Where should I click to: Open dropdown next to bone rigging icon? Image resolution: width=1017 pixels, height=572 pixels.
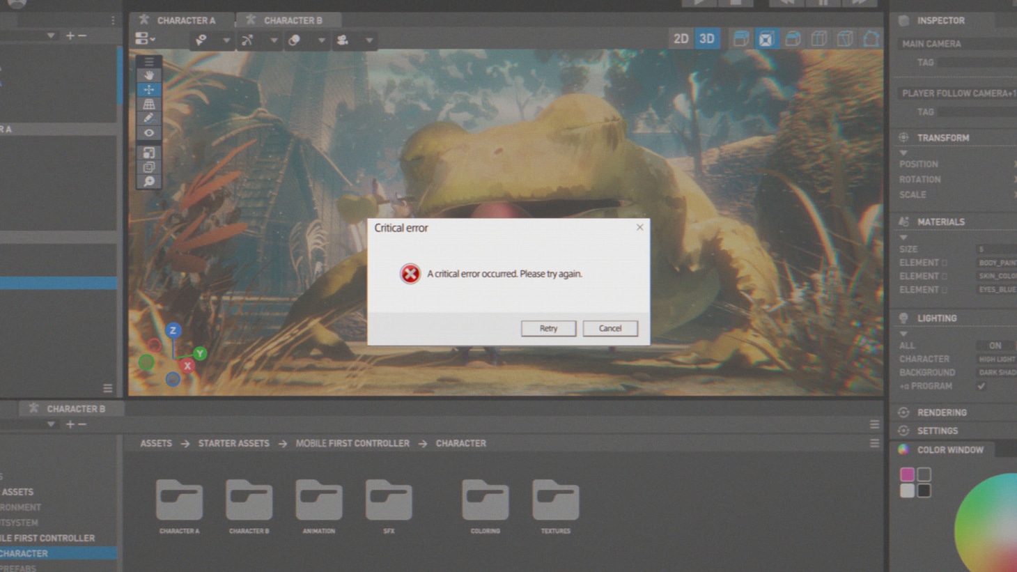tap(274, 40)
